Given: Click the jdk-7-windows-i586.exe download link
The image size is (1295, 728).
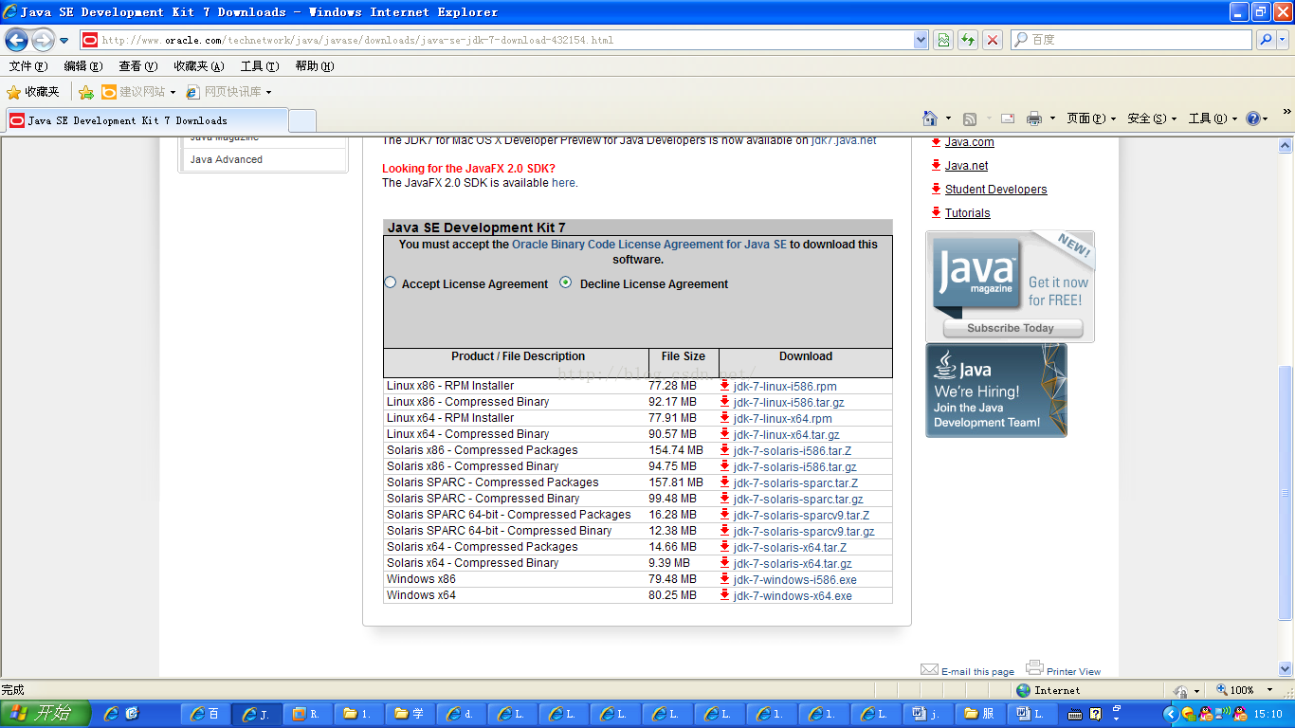Looking at the screenshot, I should pyautogui.click(x=794, y=579).
